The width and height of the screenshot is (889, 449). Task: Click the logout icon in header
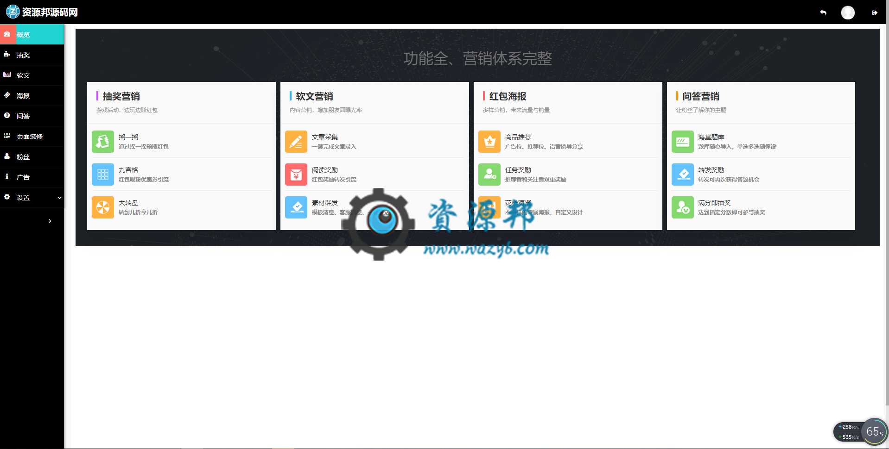tap(875, 12)
